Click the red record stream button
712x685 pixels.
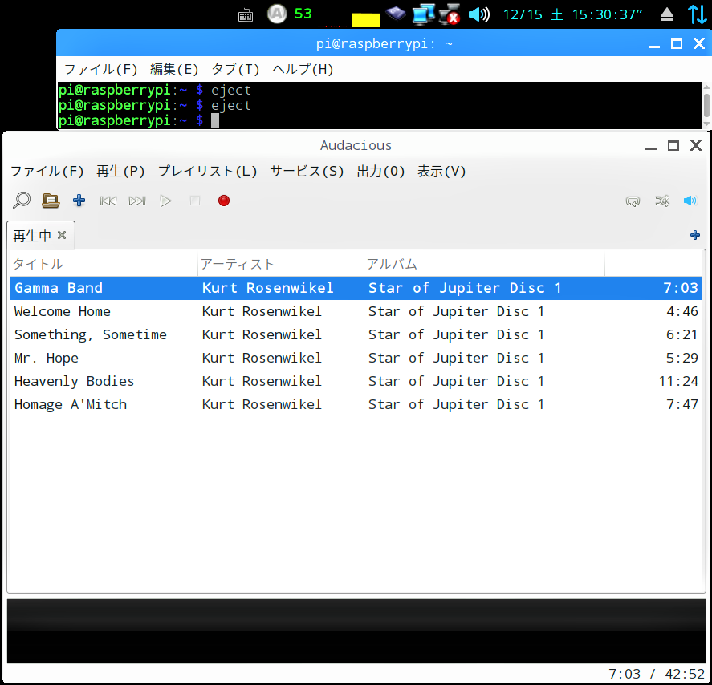(x=224, y=201)
